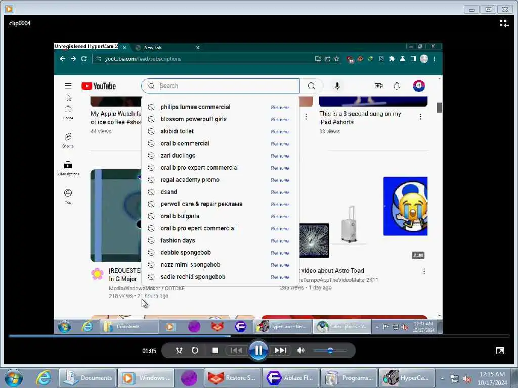
Task: Show hidden system tray icons
Action: [442, 378]
